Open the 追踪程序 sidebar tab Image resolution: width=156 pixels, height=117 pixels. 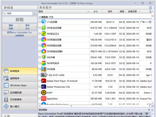click(20, 78)
